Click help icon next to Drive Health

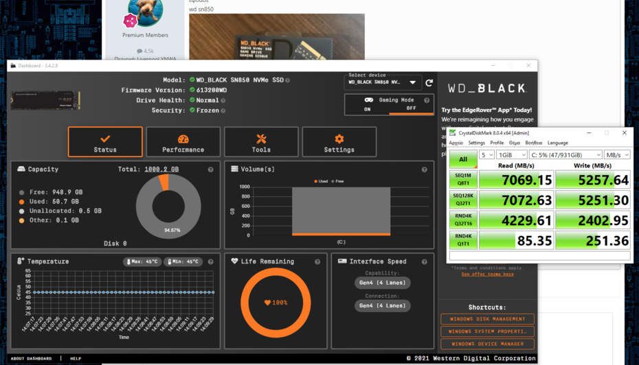coord(223,100)
